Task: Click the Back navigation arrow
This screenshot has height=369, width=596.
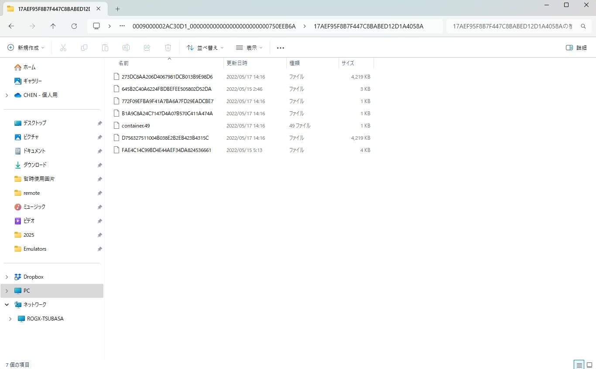Action: (11, 26)
